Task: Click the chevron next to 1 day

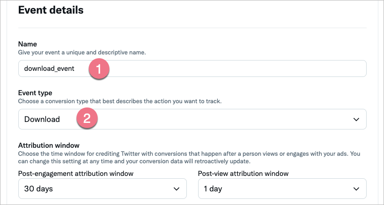Action: click(x=356, y=189)
